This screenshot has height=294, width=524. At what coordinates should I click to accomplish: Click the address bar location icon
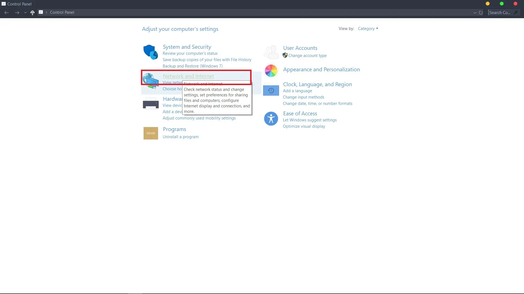(41, 12)
